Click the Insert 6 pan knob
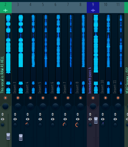The width and height of the screenshot is (128, 147). point(55,106)
